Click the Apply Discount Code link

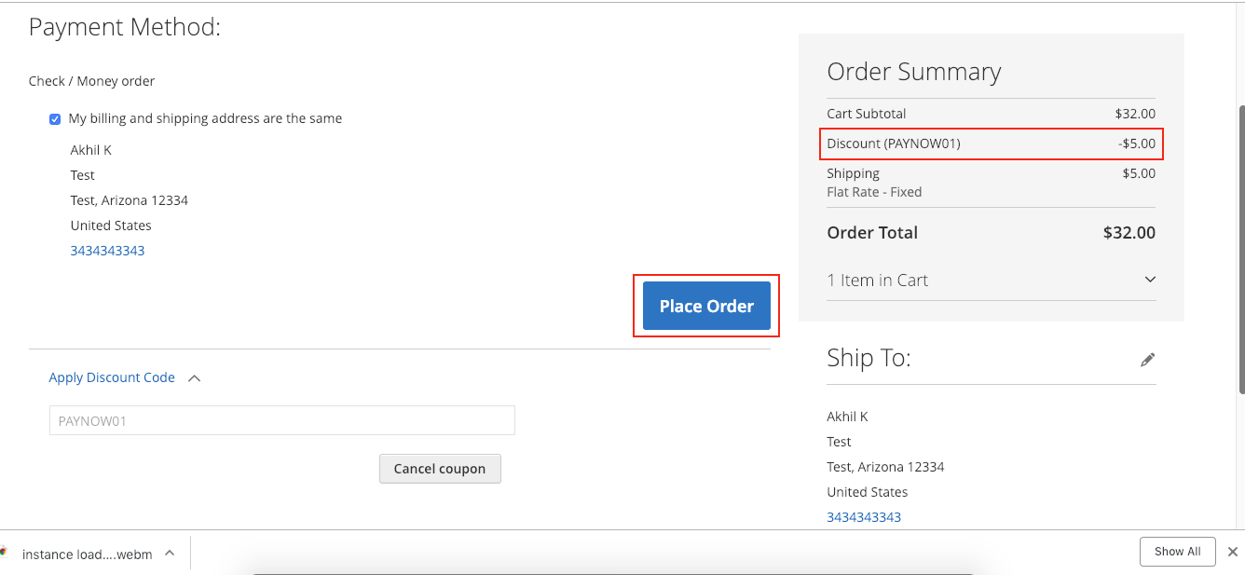click(112, 377)
